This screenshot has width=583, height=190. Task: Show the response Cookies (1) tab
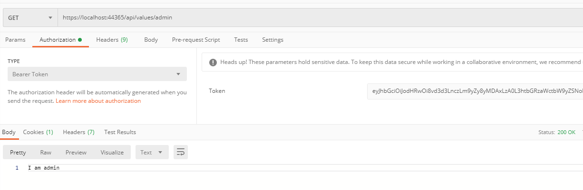(x=38, y=132)
